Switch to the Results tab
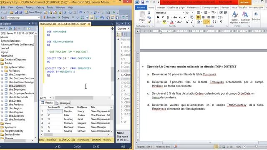The image size is (267, 150). (x=47, y=103)
